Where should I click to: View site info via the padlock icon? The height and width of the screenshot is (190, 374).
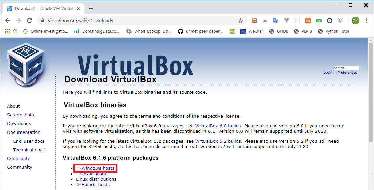(x=43, y=21)
